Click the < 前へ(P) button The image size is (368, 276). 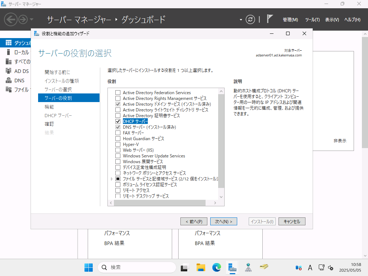pos(194,221)
